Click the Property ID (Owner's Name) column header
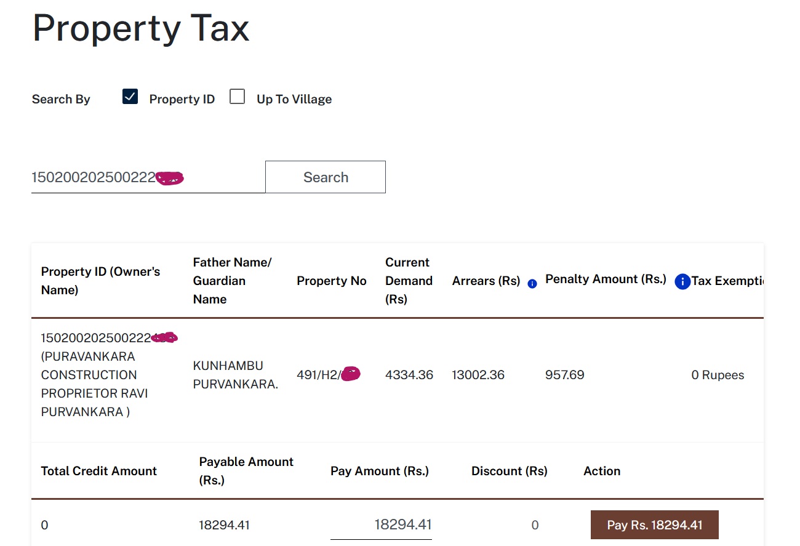Viewport: 800px width, 546px height. pos(100,281)
